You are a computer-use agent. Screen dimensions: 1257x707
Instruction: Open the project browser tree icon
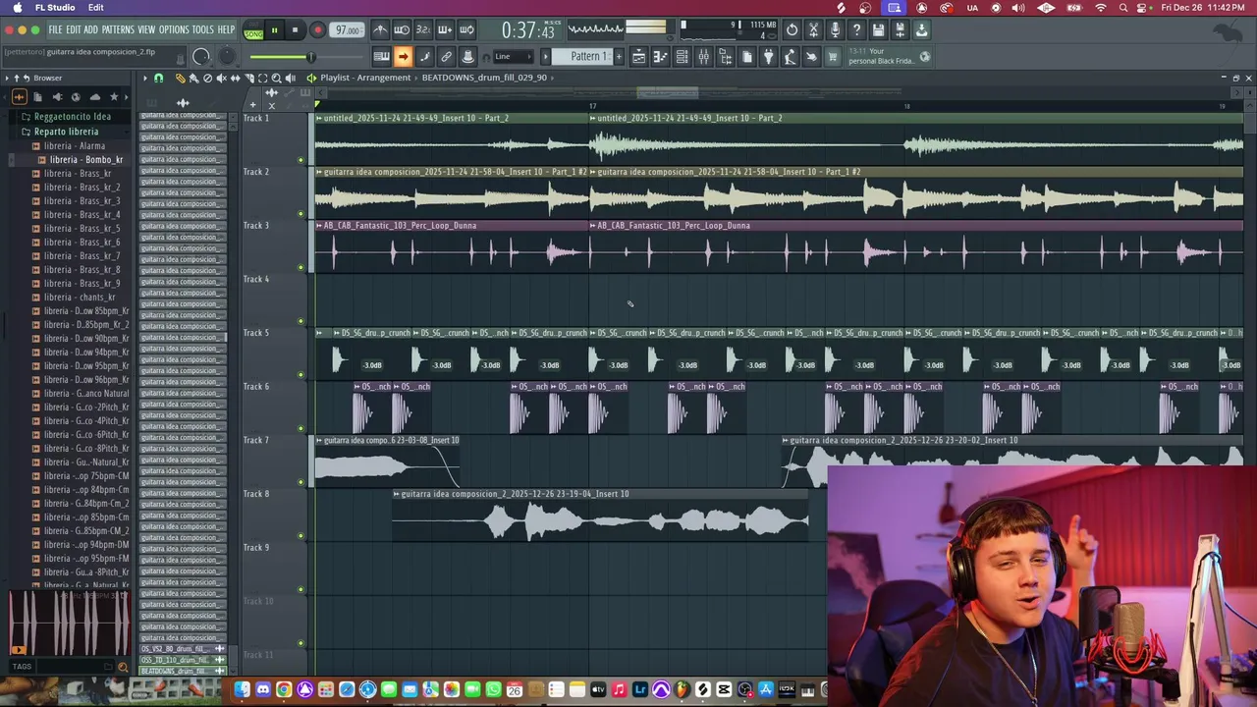pyautogui.click(x=726, y=56)
